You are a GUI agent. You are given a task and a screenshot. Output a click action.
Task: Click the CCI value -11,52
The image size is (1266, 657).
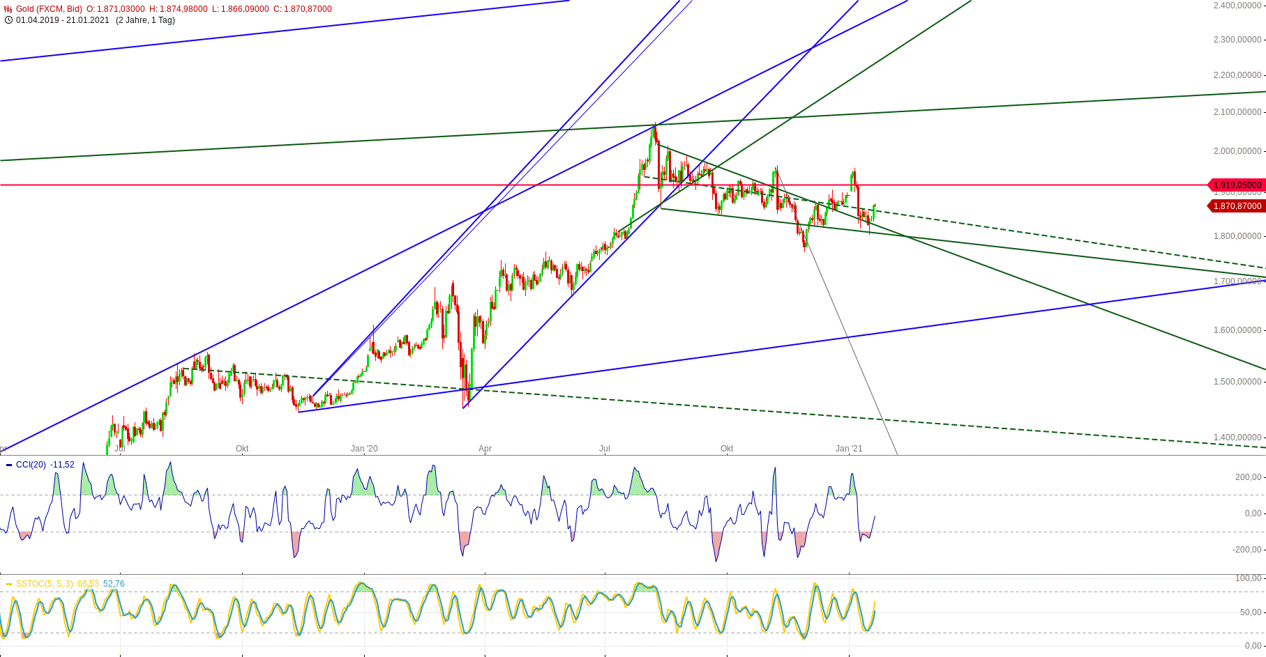click(x=62, y=465)
